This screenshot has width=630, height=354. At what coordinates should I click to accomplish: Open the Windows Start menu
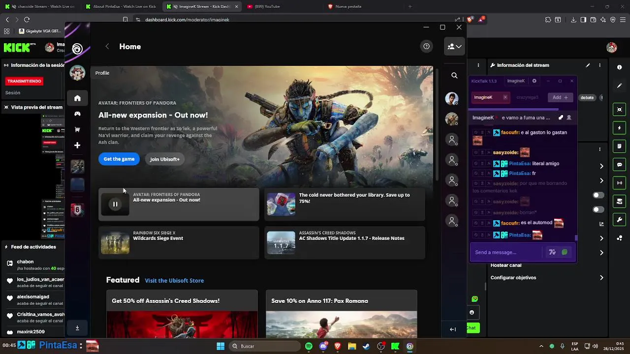pyautogui.click(x=220, y=346)
